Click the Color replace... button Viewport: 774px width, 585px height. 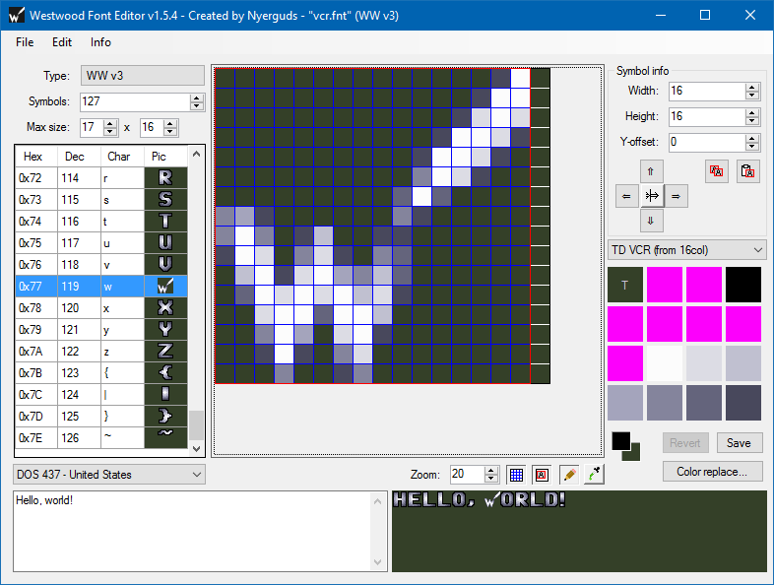coord(712,472)
